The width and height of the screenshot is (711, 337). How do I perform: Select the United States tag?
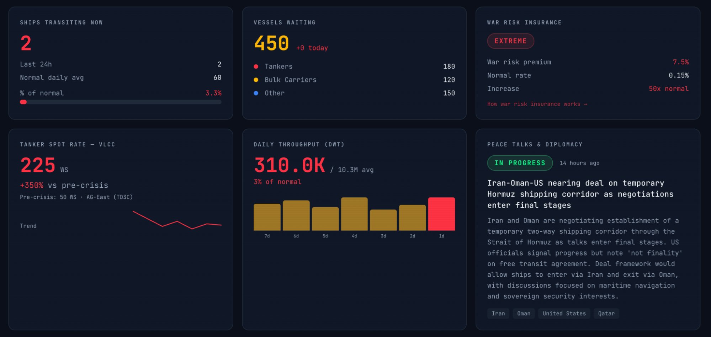point(564,314)
